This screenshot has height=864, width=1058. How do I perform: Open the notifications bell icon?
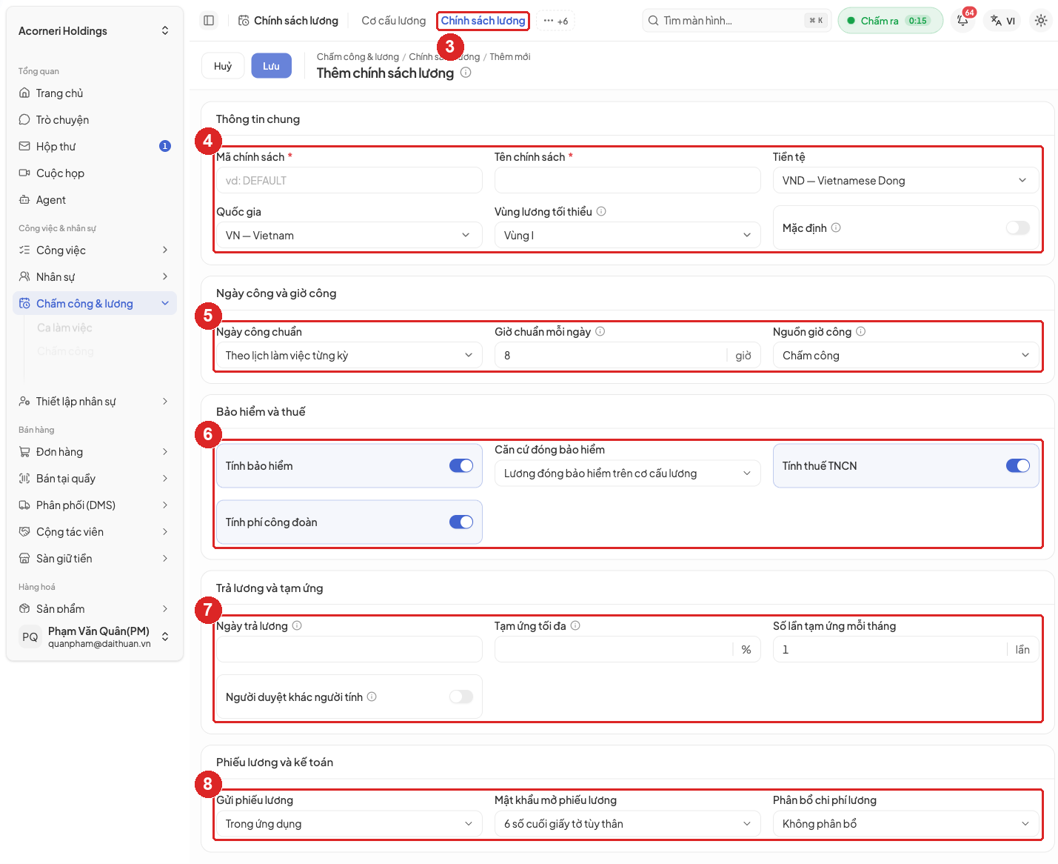point(962,21)
